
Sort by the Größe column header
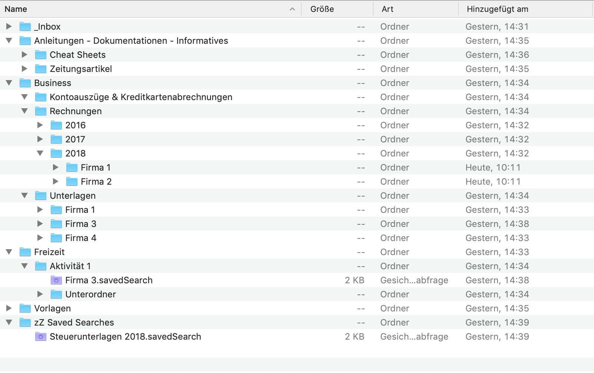[322, 9]
